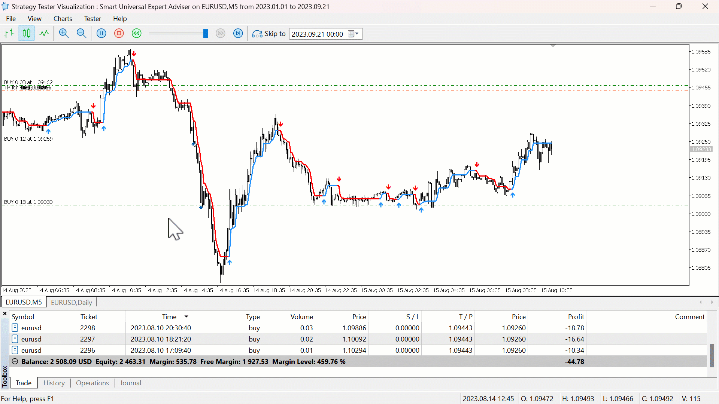Open the History tab in Toolbox
The width and height of the screenshot is (719, 404).
tap(54, 383)
